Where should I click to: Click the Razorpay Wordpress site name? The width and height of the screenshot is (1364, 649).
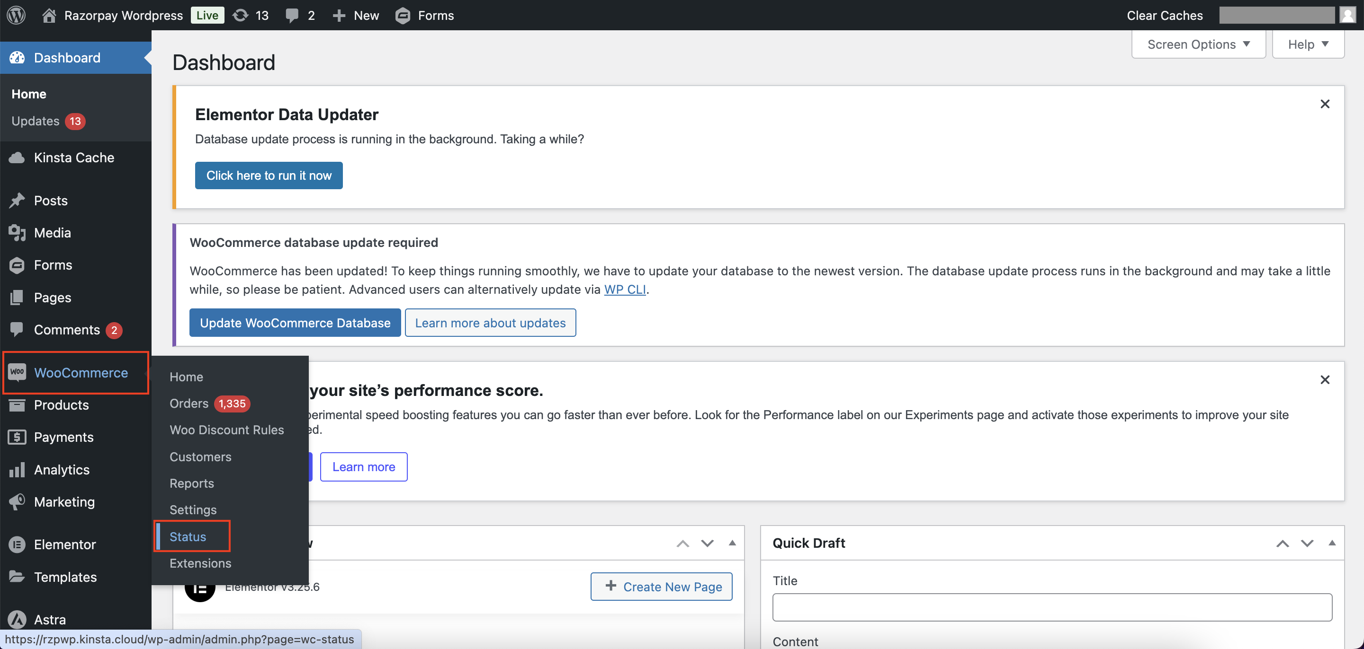(x=123, y=15)
